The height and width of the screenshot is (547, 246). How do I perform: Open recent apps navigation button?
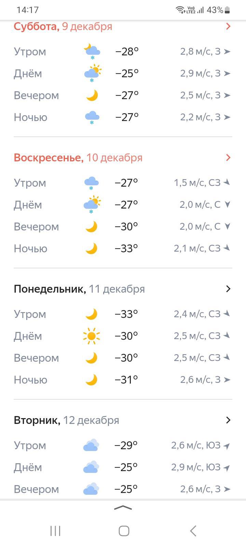[55, 531]
